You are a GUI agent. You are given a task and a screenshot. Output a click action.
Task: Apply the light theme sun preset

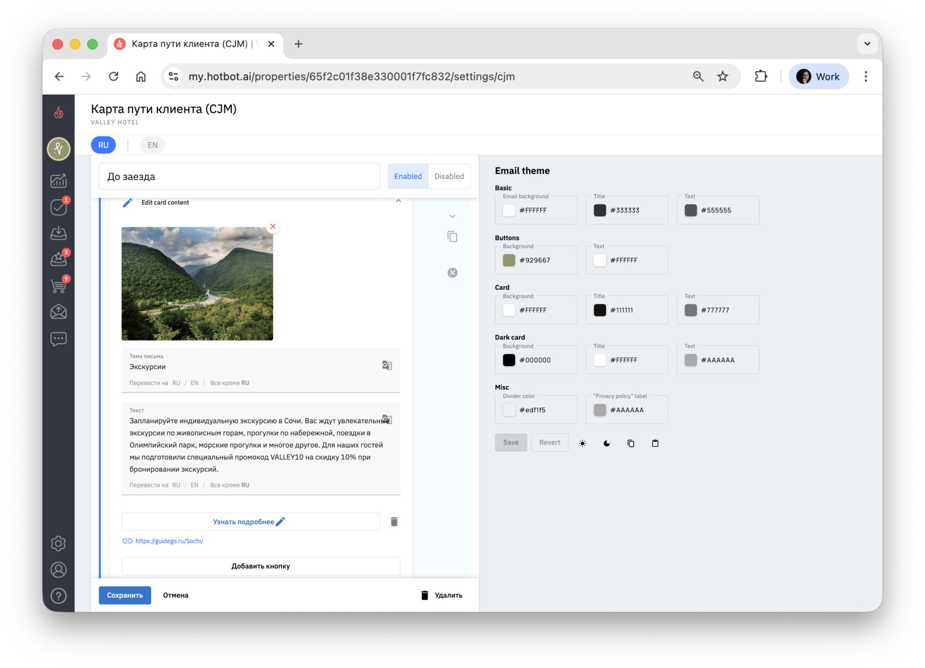coord(583,443)
